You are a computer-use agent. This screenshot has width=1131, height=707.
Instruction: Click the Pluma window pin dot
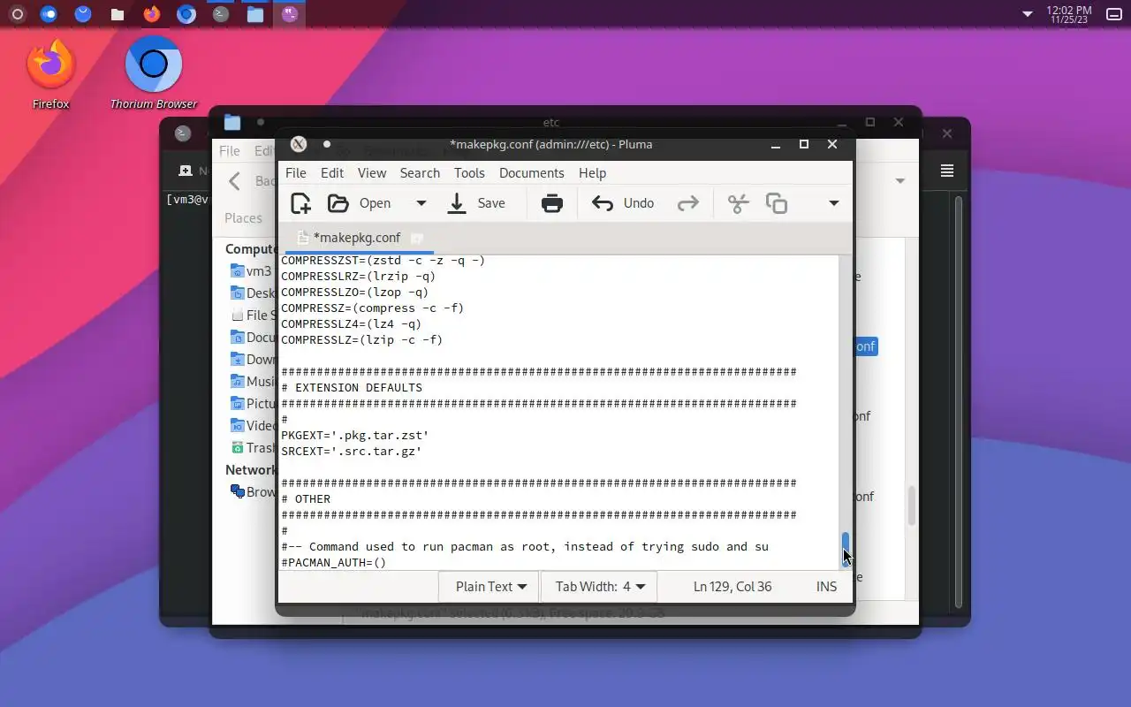(327, 144)
